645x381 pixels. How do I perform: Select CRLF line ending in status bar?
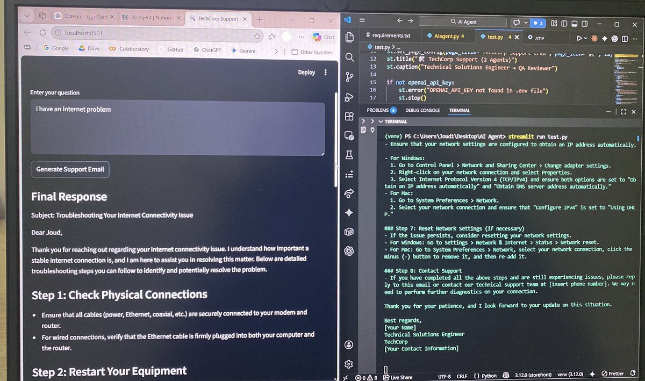(462, 376)
